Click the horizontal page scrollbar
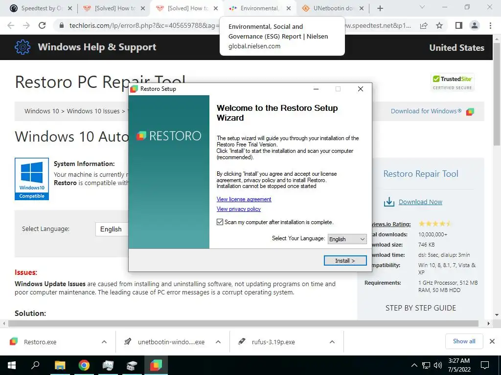This screenshot has height=375, width=501. click(243, 323)
